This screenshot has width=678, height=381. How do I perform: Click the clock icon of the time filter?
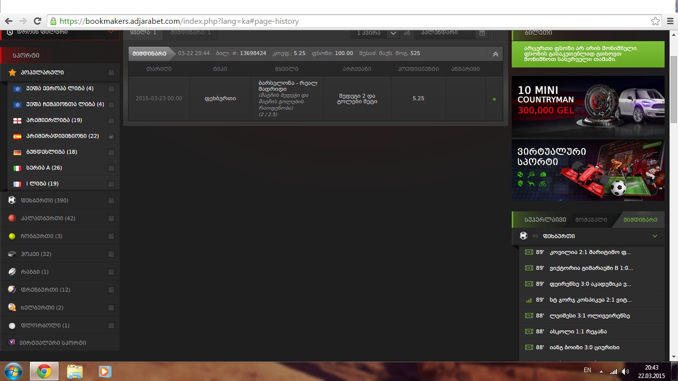click(x=10, y=32)
